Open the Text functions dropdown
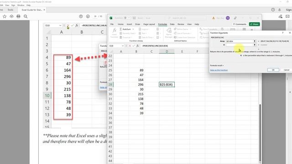 coord(142,33)
